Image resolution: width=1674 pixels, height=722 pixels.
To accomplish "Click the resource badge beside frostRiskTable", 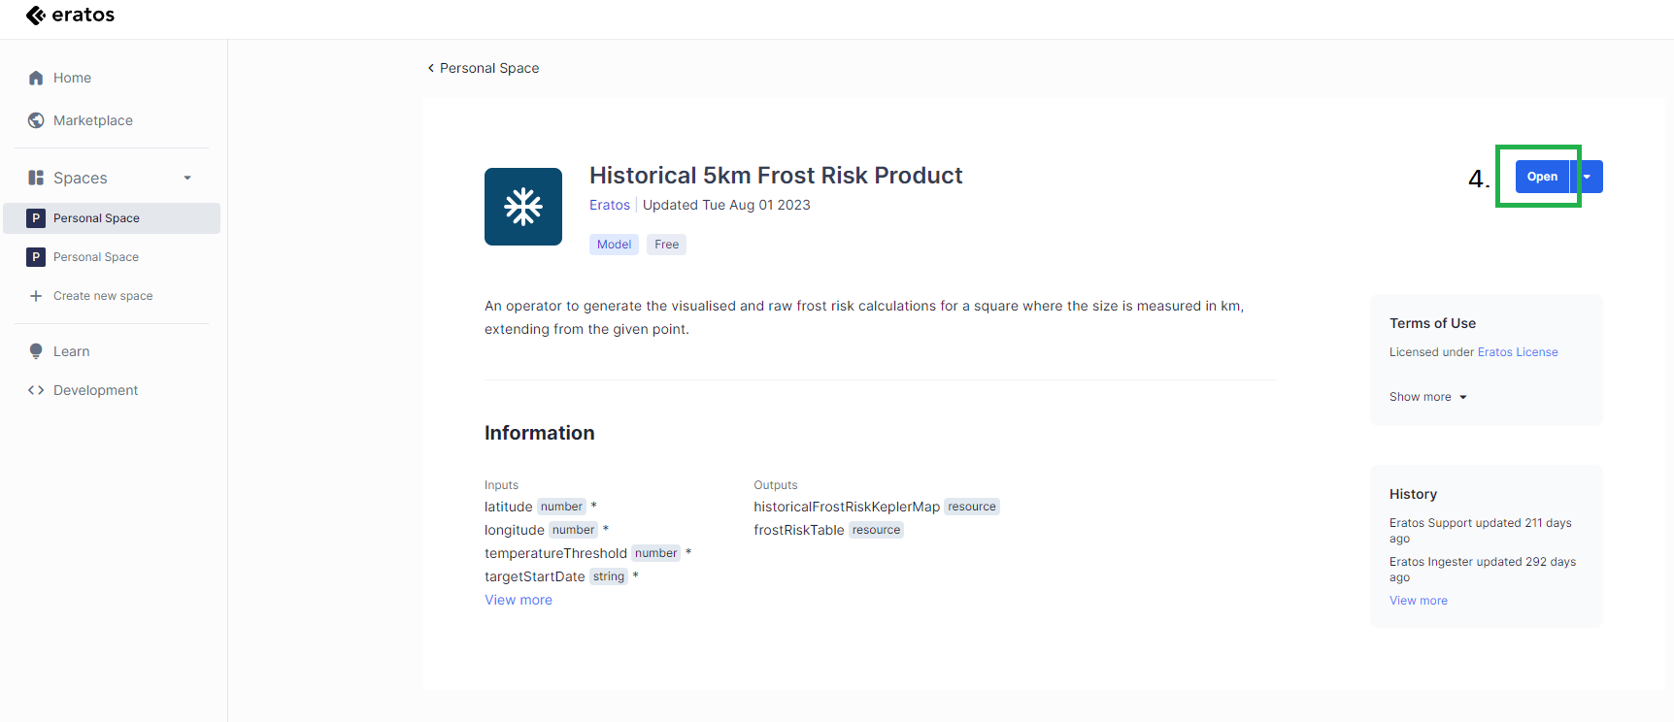I will 876,530.
